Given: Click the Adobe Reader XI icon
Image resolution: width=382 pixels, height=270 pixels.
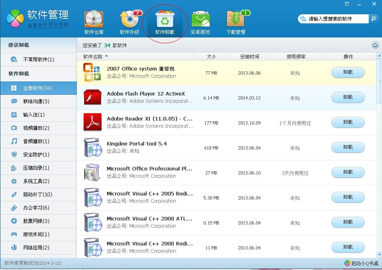Looking at the screenshot, I should 92,122.
